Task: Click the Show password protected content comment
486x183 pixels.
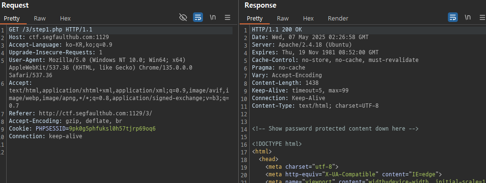Action: 335,128
